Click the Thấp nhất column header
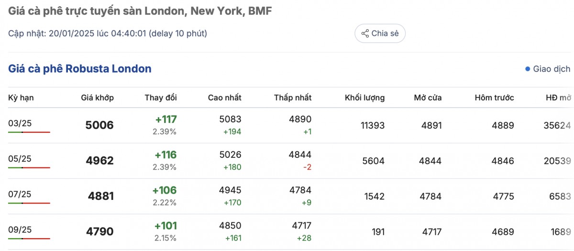 coord(292,98)
